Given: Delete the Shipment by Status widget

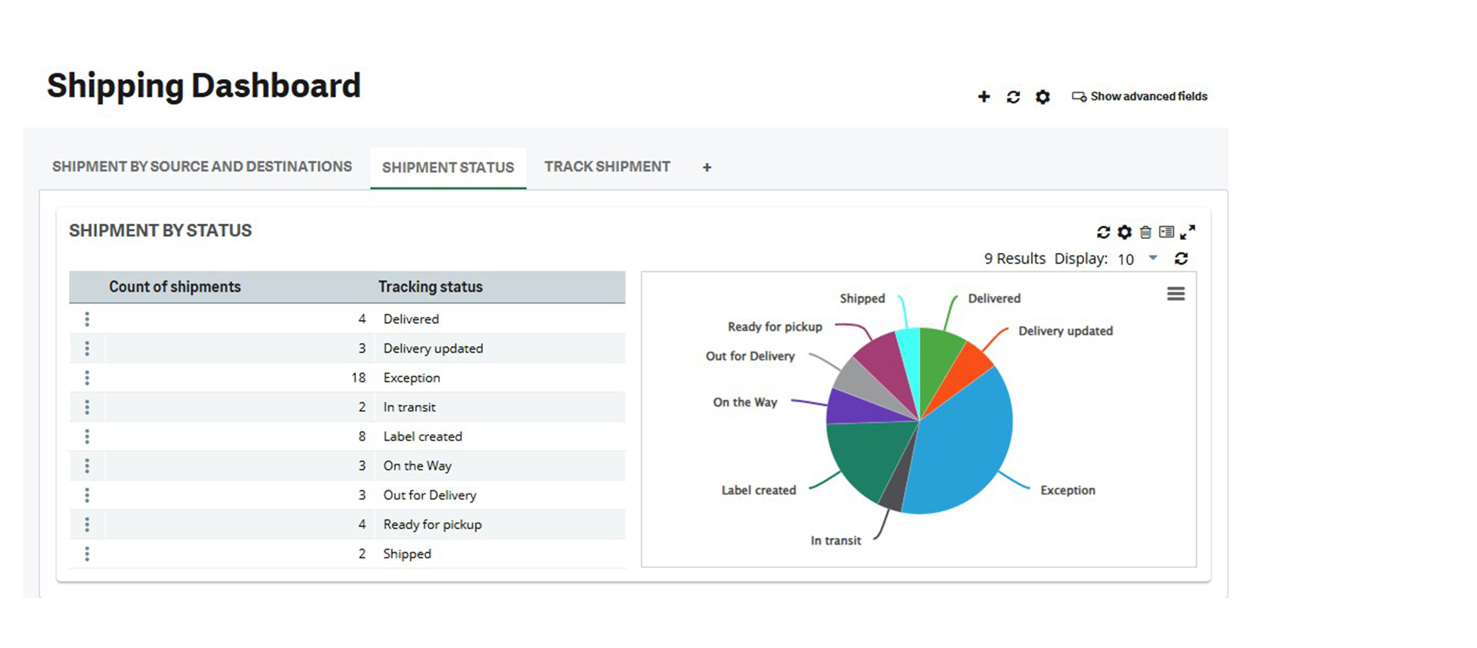Looking at the screenshot, I should pos(1145,232).
